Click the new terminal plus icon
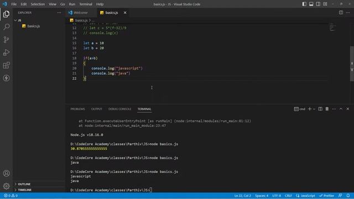This screenshot has width=354, height=199. pyautogui.click(x=310, y=109)
